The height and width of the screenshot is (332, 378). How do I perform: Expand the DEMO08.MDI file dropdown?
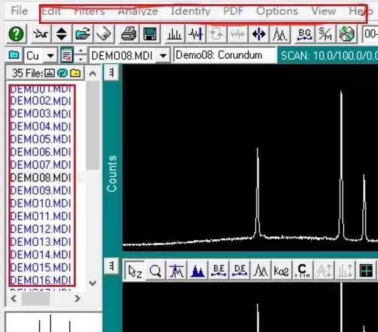click(x=163, y=56)
